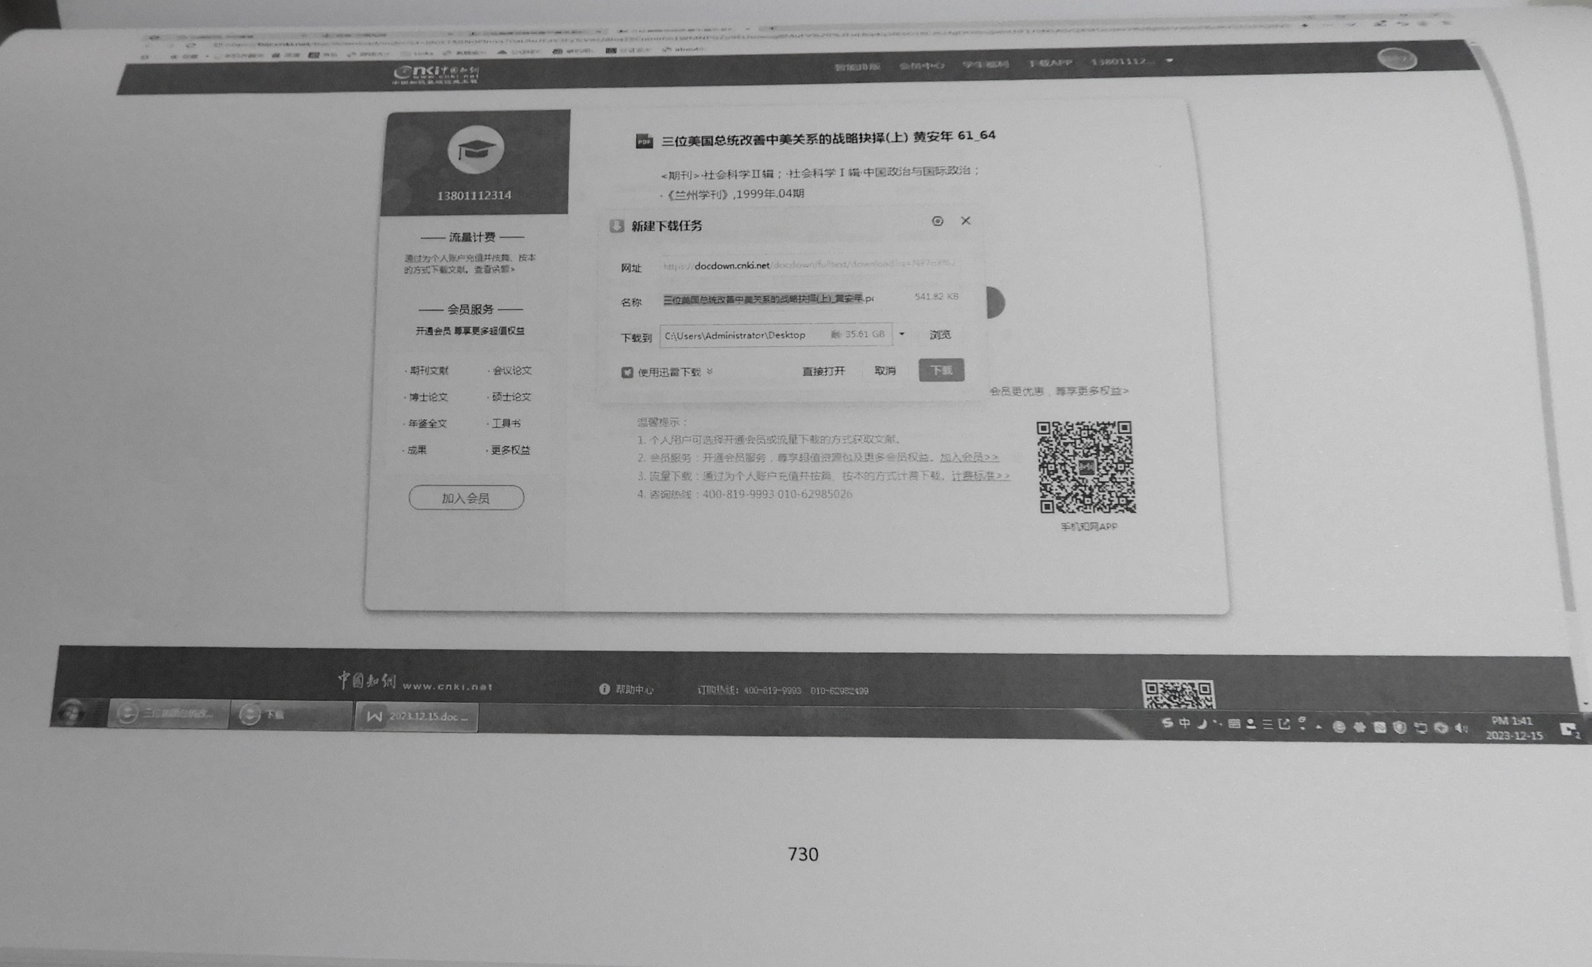This screenshot has height=967, width=1592.
Task: Expand the download path dropdown arrow
Action: pyautogui.click(x=902, y=334)
